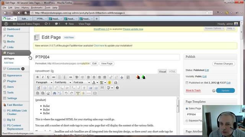
Task: Stop loading the page
Action: click(x=19, y=13)
